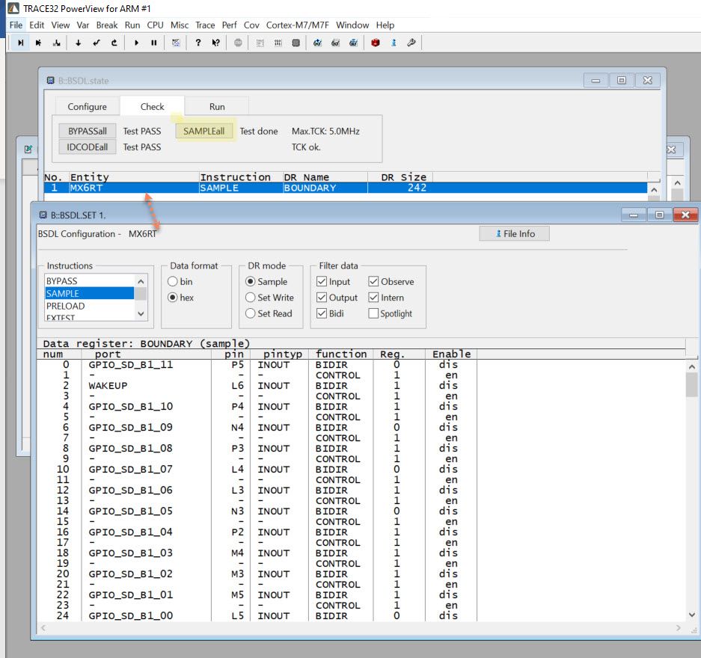Image resolution: width=701 pixels, height=658 pixels.
Task: Click the edit icon of background window
Action: click(x=28, y=150)
